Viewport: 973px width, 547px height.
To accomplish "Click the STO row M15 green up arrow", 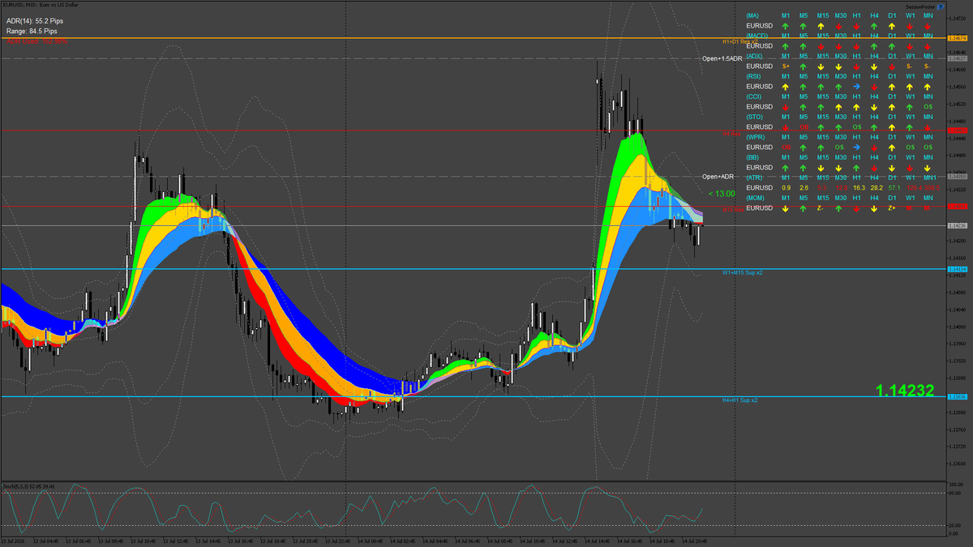I will click(821, 127).
